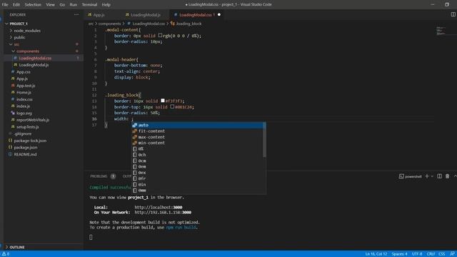Screen dimensions: 457x257
Task: Open the Selection menu
Action: (x=33, y=4)
